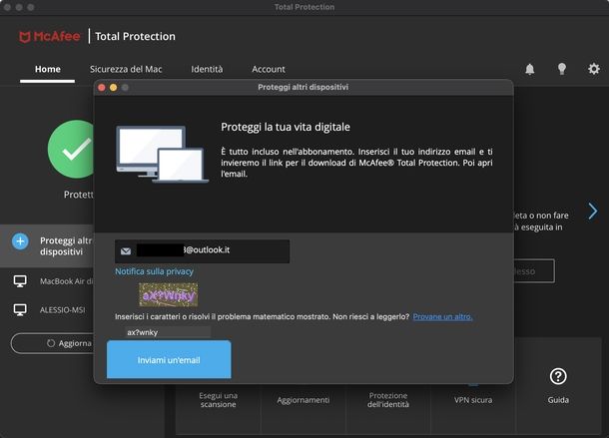Click the McAfee logo

point(50,37)
